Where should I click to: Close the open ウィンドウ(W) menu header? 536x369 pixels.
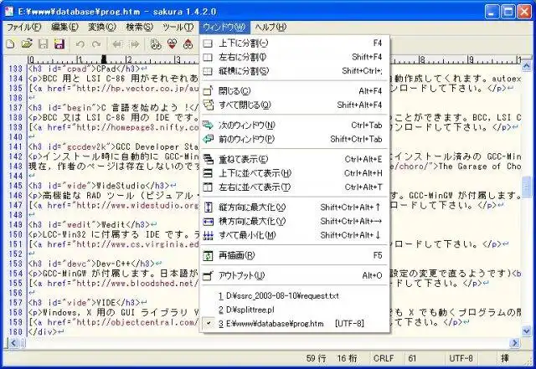point(224,27)
